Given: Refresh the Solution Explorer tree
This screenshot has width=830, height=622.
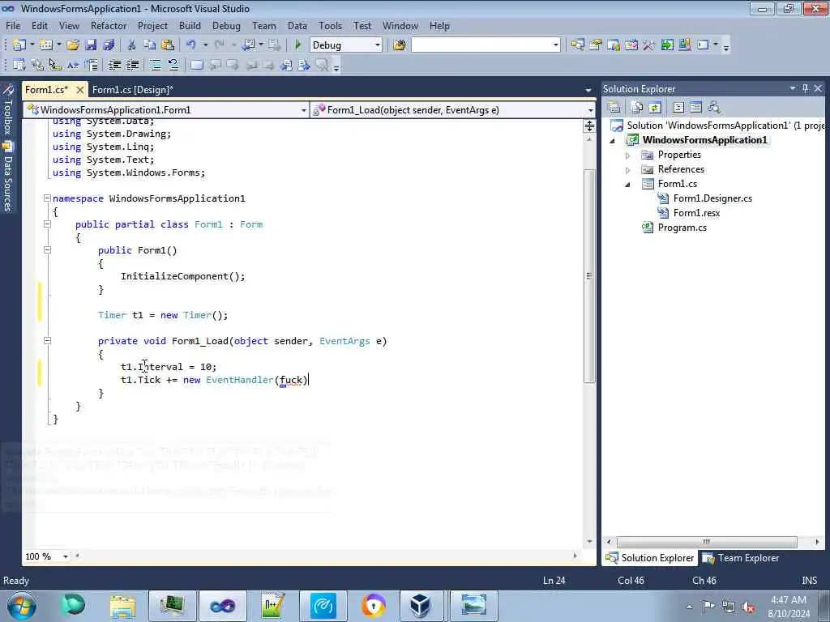Looking at the screenshot, I should 655,108.
